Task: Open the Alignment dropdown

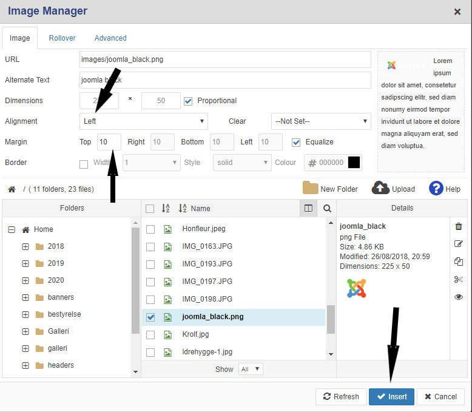Action: click(144, 121)
